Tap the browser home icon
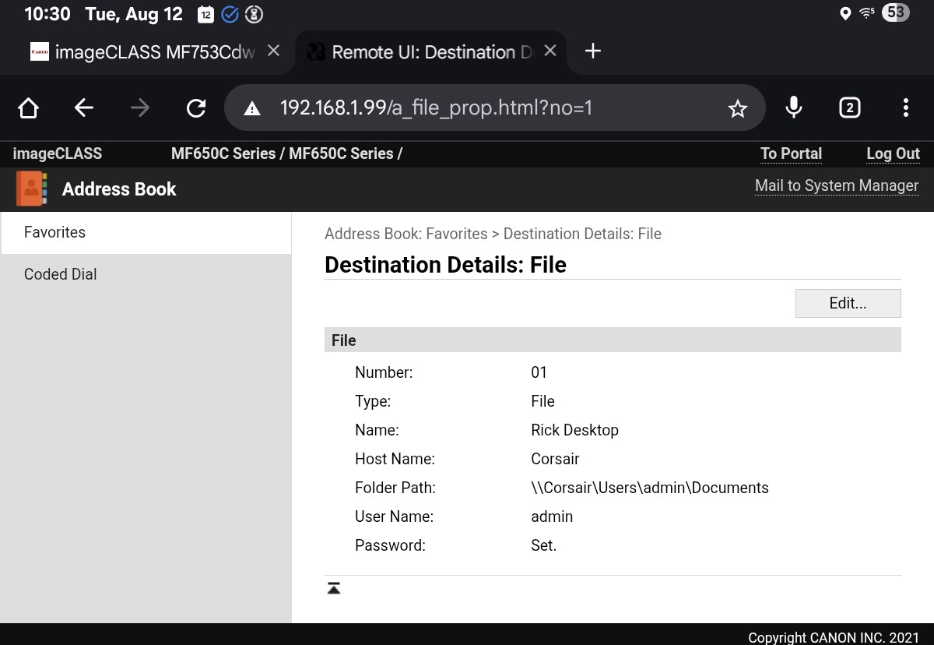The image size is (934, 645). [29, 108]
